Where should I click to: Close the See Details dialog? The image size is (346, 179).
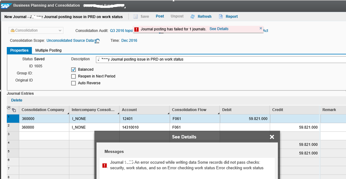coord(272,137)
